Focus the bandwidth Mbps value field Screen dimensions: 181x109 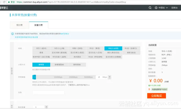pos(102,77)
